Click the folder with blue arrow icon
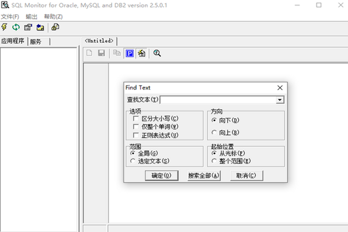This screenshot has height=232, width=348. click(40, 27)
